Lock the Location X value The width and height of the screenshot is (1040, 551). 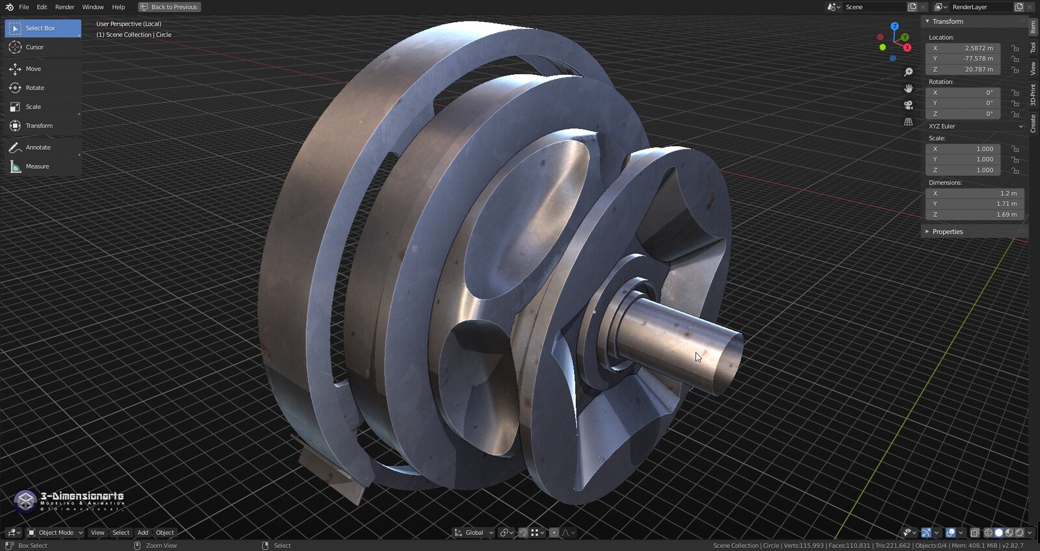point(1015,48)
